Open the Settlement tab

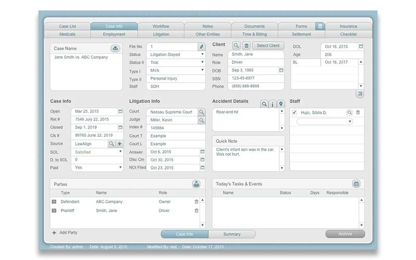point(302,34)
